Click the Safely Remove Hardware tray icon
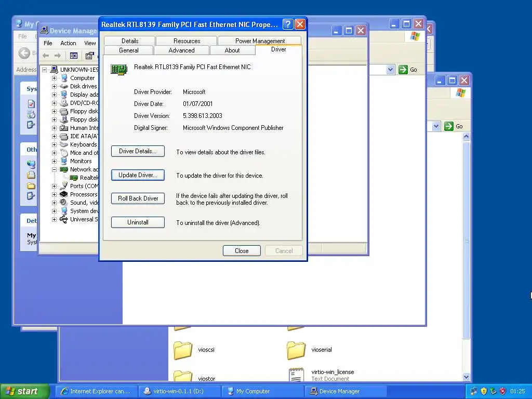The width and height of the screenshot is (532, 399). [x=494, y=391]
